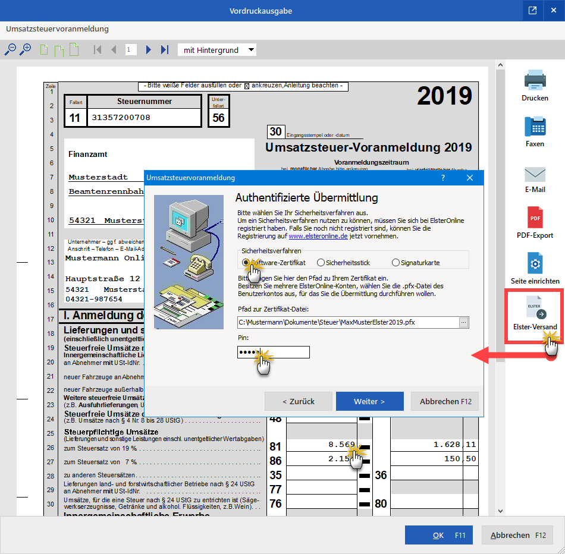565x554 pixels.
Task: Select Signaturkarte as security method
Action: point(396,262)
